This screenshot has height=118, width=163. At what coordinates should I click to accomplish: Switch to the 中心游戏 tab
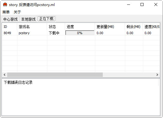coord(10,19)
